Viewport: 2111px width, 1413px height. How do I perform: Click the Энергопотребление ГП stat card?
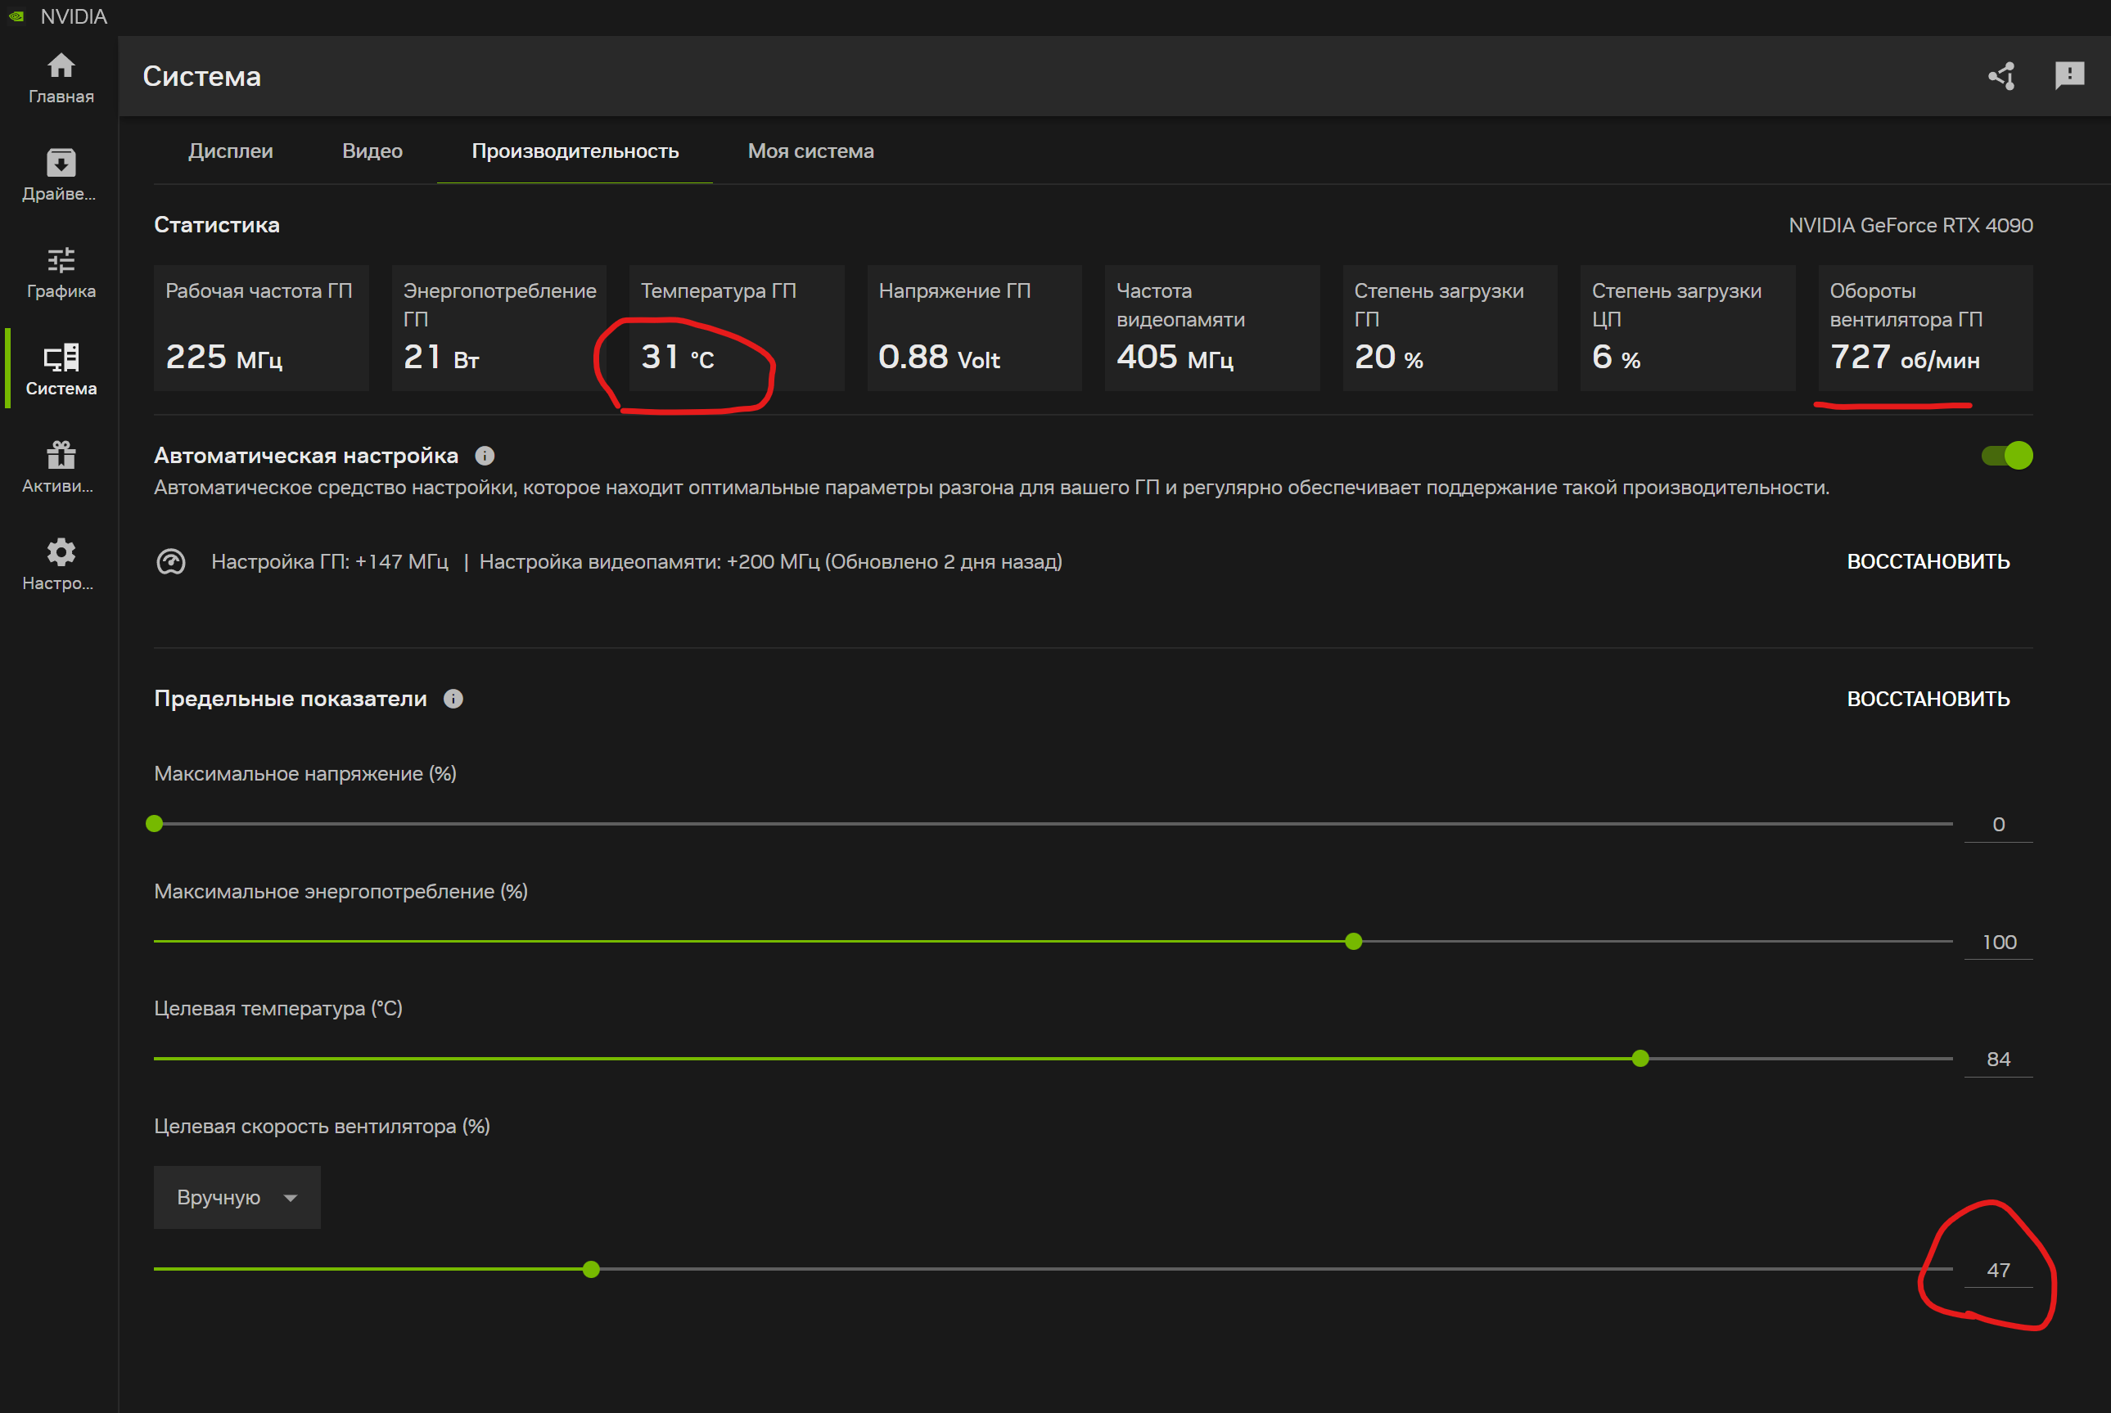pyautogui.click(x=499, y=328)
